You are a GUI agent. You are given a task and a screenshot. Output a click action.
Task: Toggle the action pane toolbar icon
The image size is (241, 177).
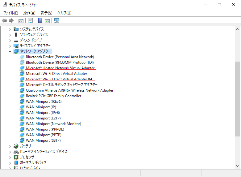[47, 20]
